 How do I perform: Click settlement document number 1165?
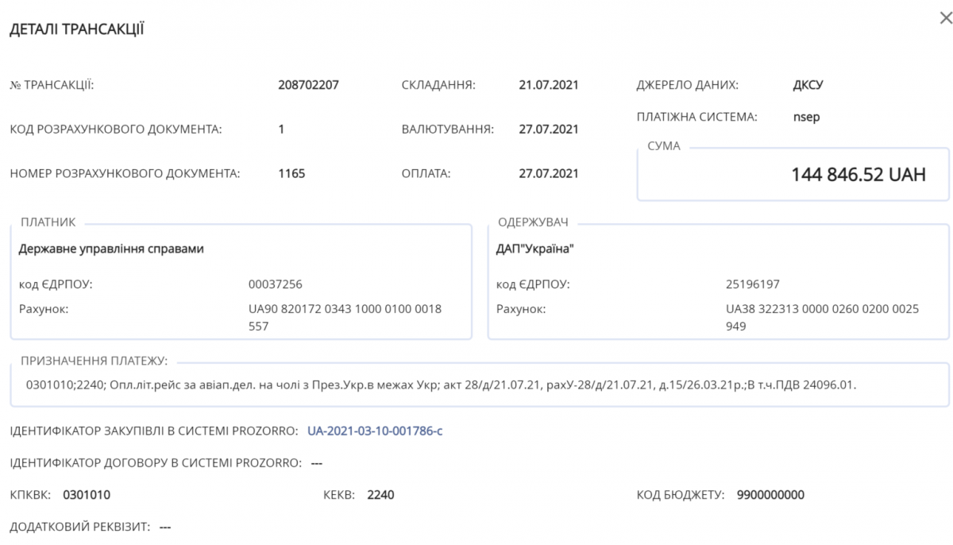click(291, 173)
